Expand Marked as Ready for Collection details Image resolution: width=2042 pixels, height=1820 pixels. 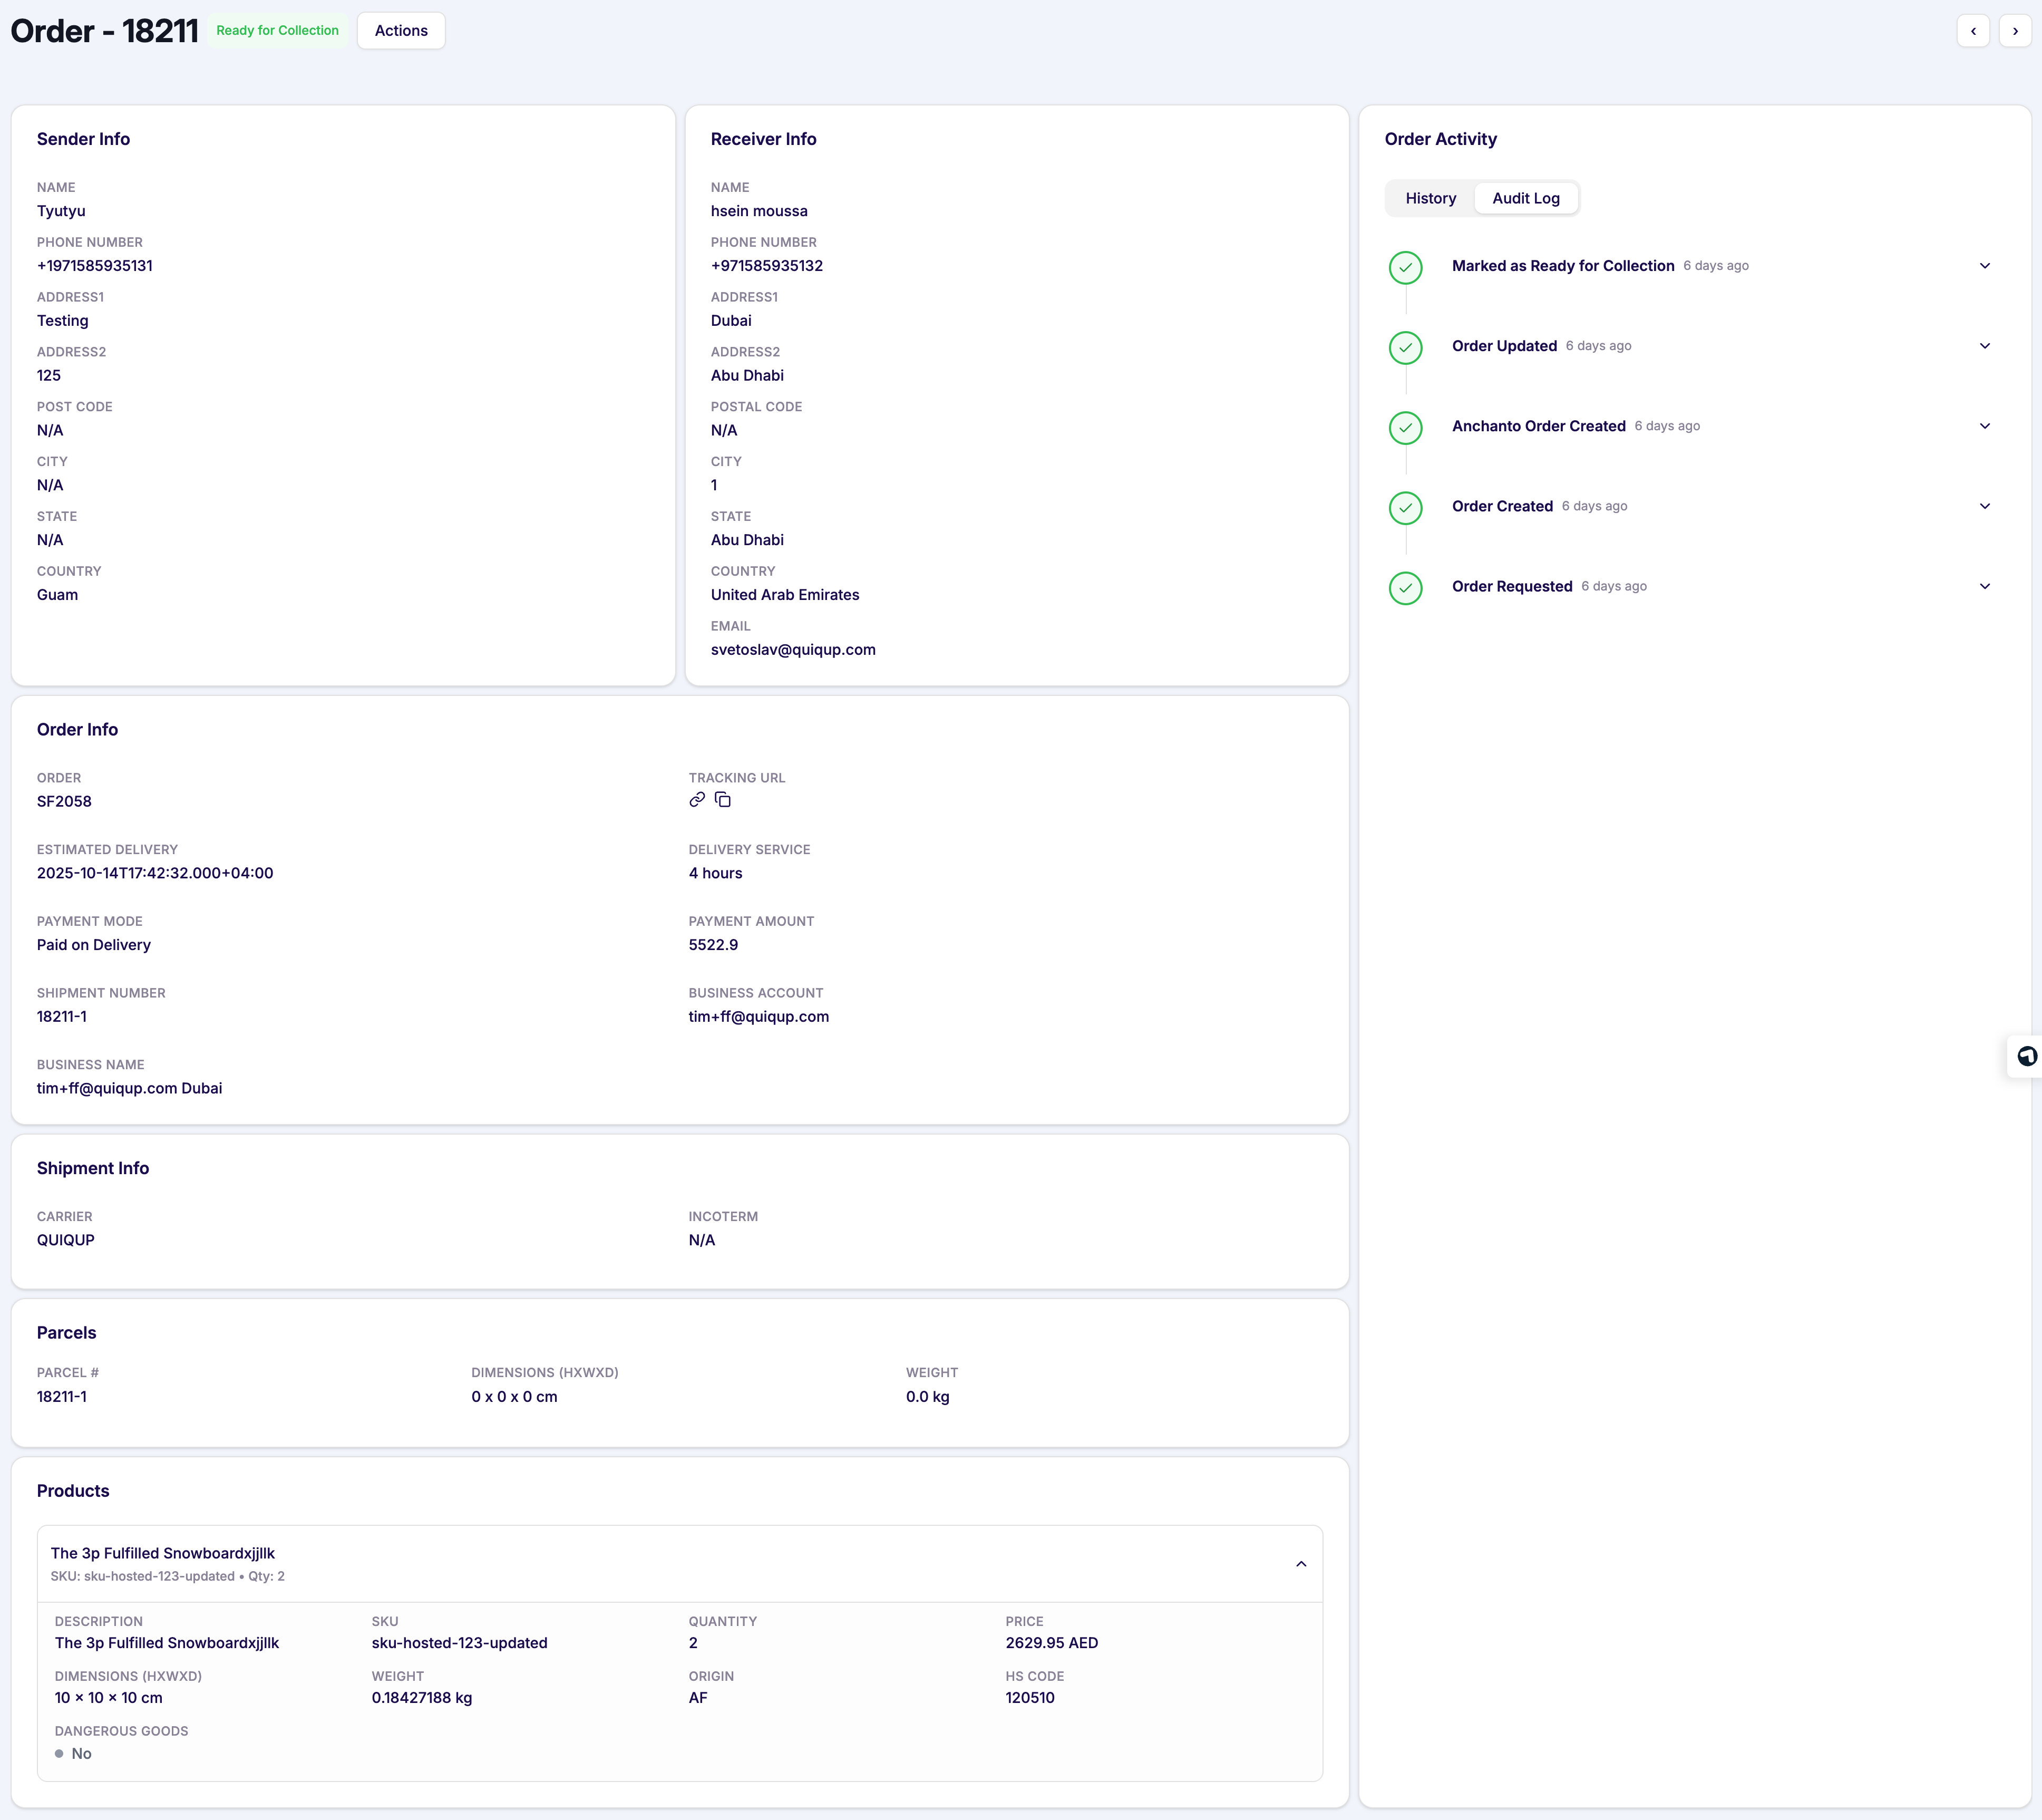pos(1985,266)
